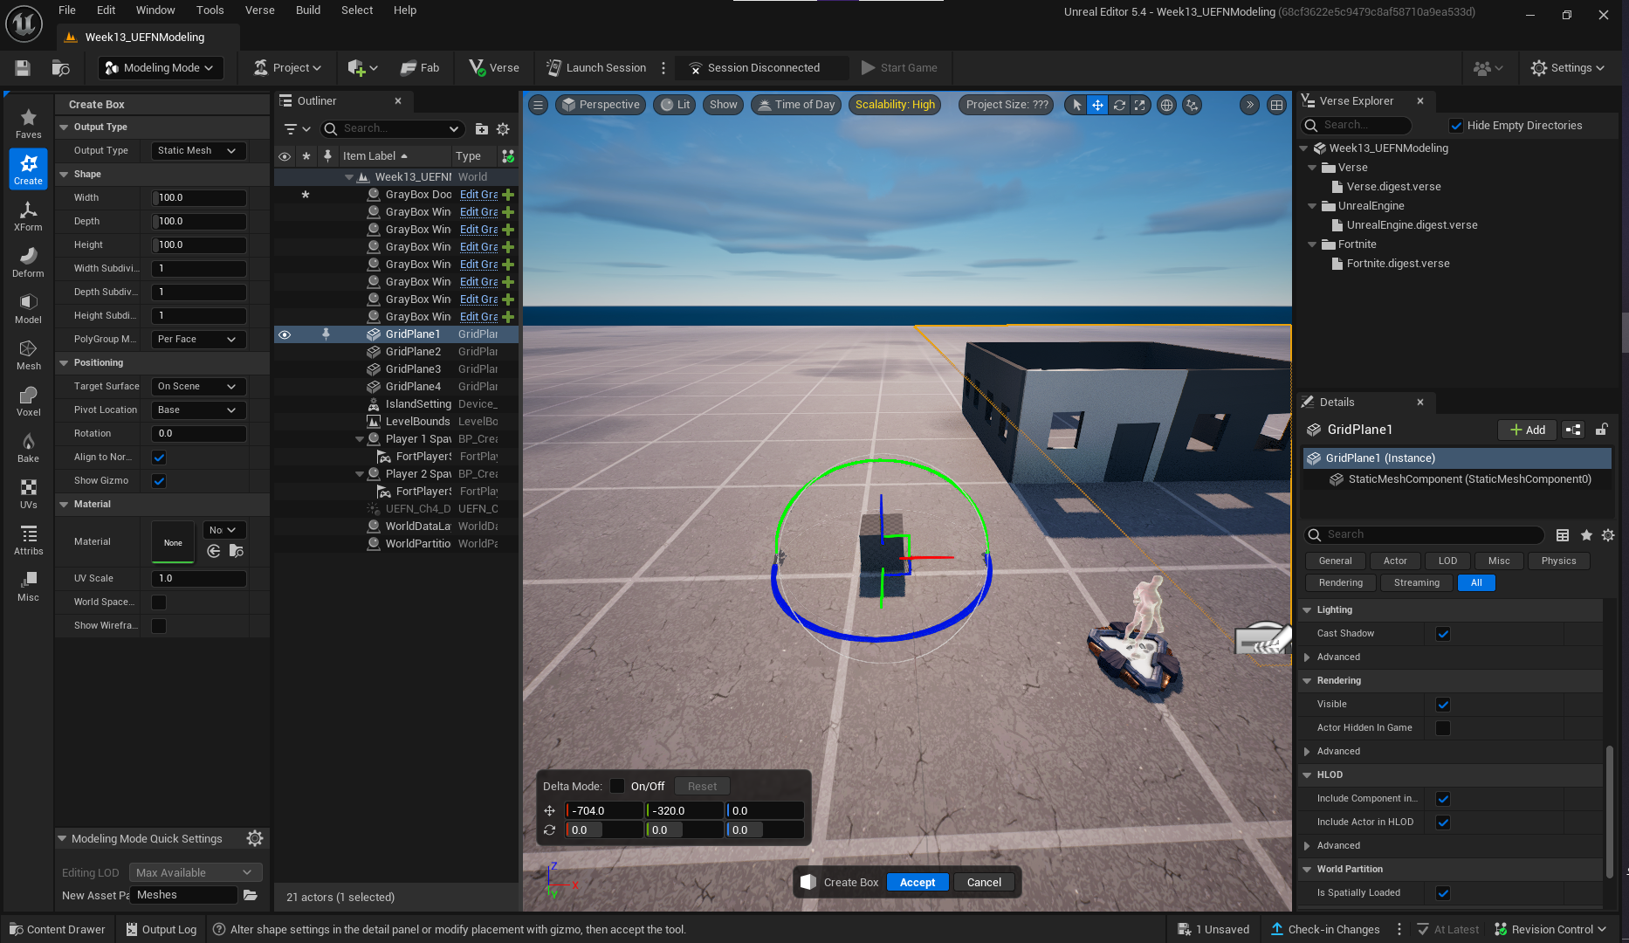This screenshot has width=1629, height=943.
Task: Toggle Align to Normal checkbox
Action: (159, 458)
